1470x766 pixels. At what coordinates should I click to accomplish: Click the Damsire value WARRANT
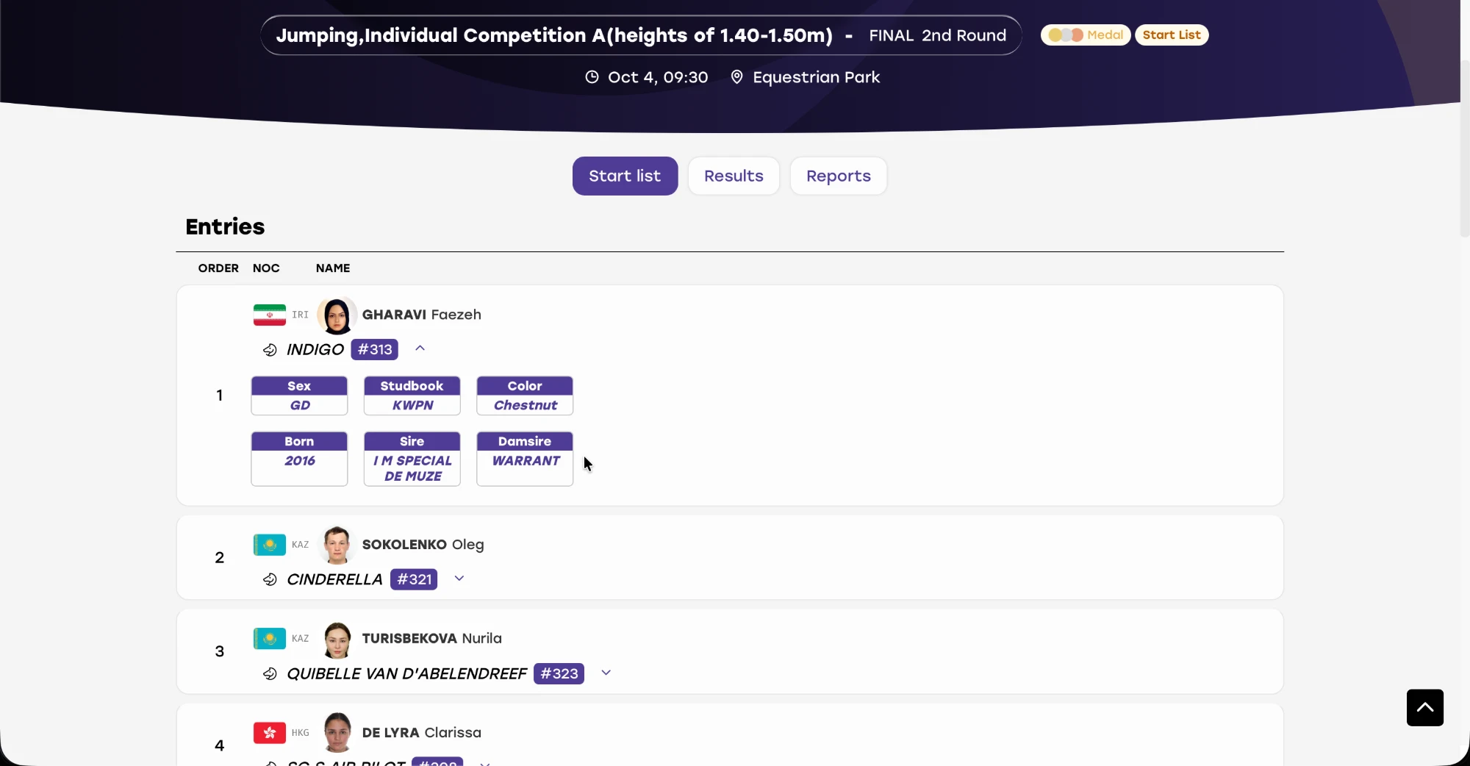click(x=526, y=461)
